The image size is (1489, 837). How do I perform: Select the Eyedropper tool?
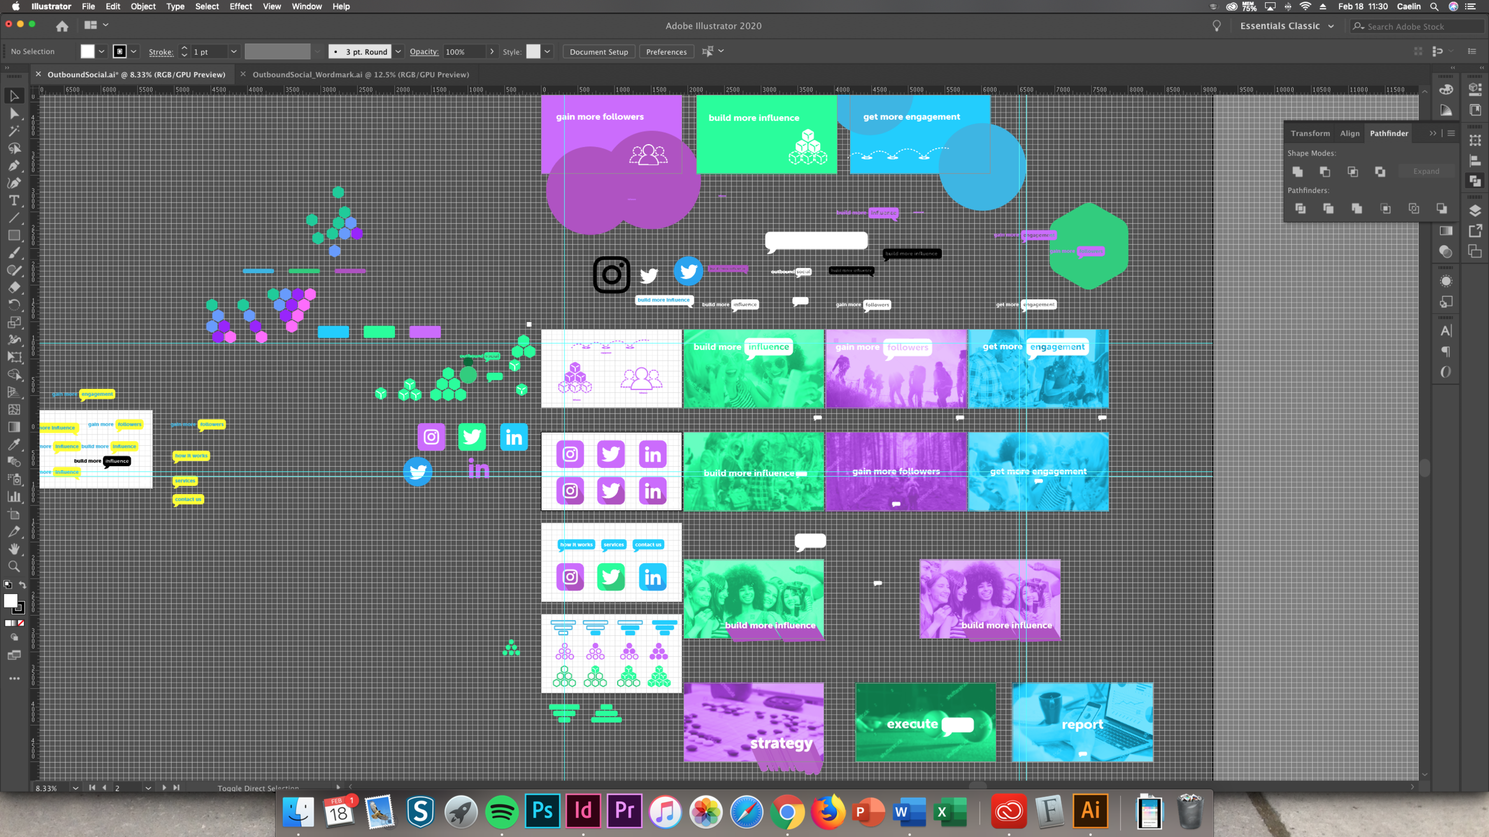click(14, 444)
